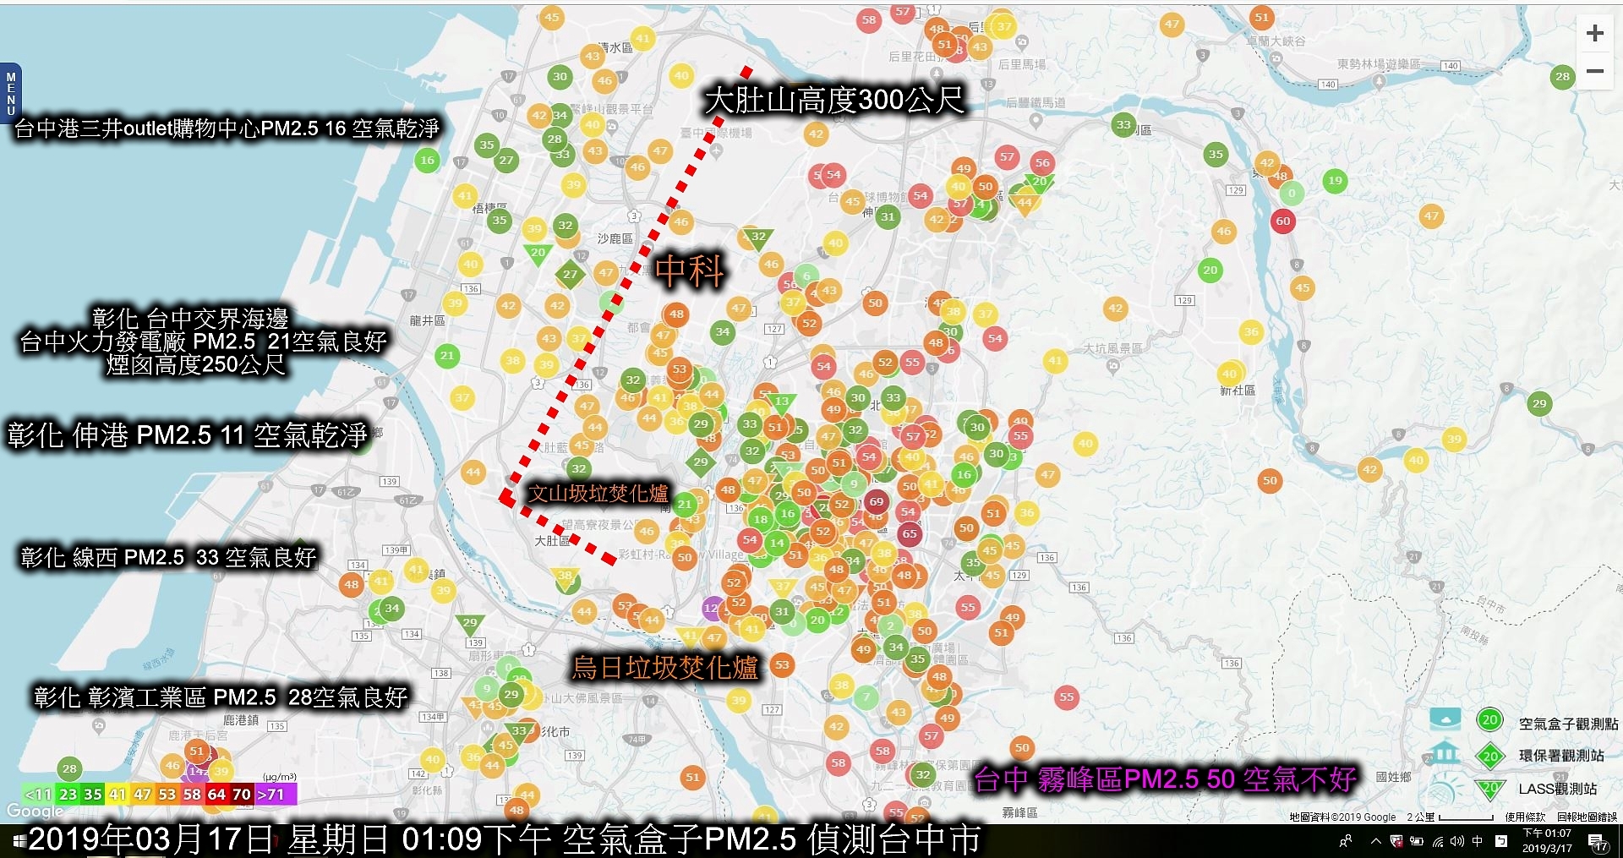Click triangle 20 LASS marker near 沙鹿區
The height and width of the screenshot is (858, 1623).
pyautogui.click(x=538, y=254)
